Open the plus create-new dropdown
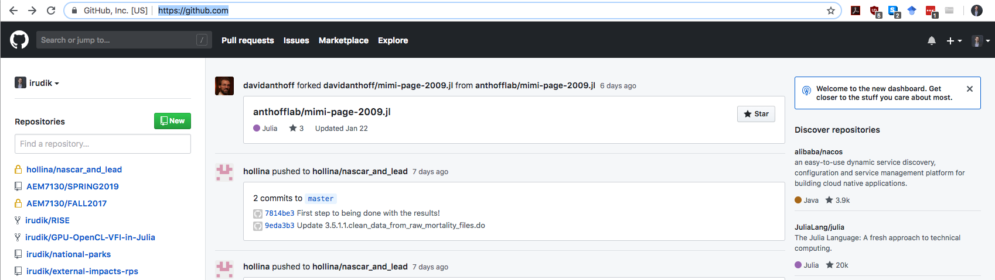This screenshot has height=280, width=995. (x=953, y=40)
